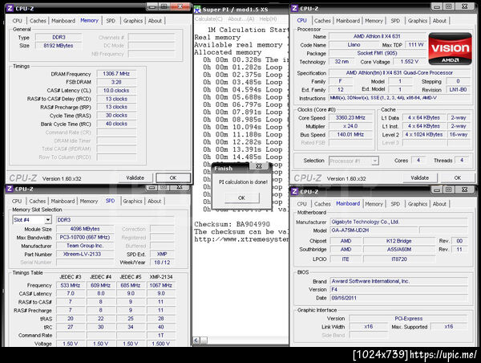This screenshot has height=363, width=481.
Task: Click the left arrow of Super PI horizontal scrollbar
Action: tap(196, 340)
